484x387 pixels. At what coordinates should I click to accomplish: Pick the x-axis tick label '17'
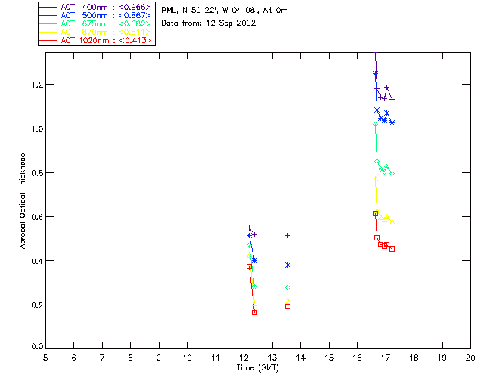(x=386, y=358)
